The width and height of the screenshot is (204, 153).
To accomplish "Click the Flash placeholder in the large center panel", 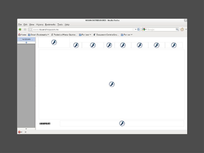I will (x=112, y=84).
